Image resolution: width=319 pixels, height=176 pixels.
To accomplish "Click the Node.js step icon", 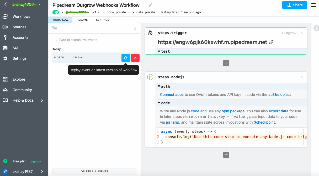I will click(150, 77).
